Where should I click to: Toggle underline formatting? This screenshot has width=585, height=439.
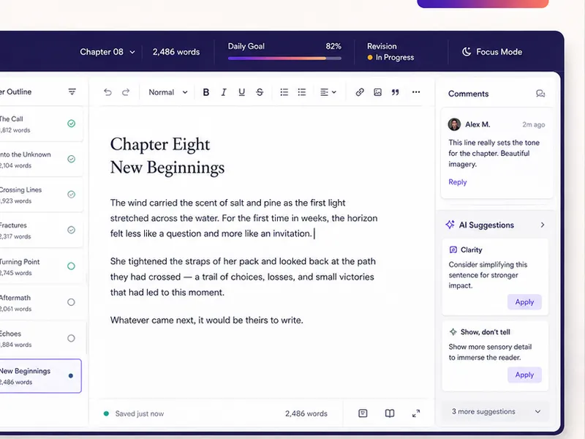[x=242, y=92]
